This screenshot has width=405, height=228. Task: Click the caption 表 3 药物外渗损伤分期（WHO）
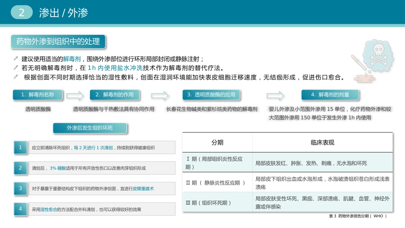pyautogui.click(x=358, y=216)
